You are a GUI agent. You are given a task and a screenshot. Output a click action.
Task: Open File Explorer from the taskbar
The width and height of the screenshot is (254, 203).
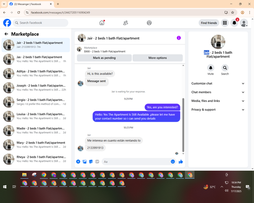pos(24,175)
